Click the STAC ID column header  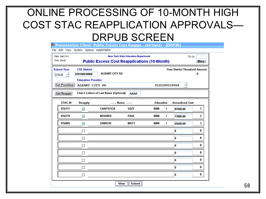coord(66,103)
